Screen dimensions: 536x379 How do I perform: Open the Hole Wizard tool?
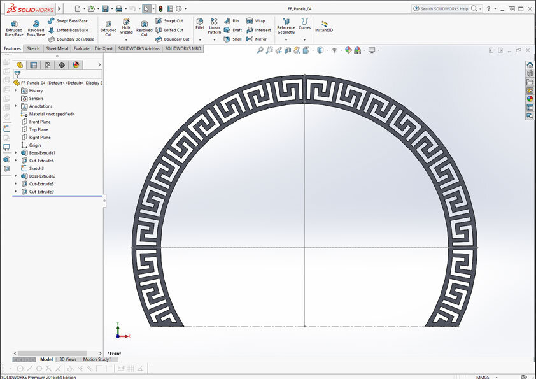tap(126, 26)
